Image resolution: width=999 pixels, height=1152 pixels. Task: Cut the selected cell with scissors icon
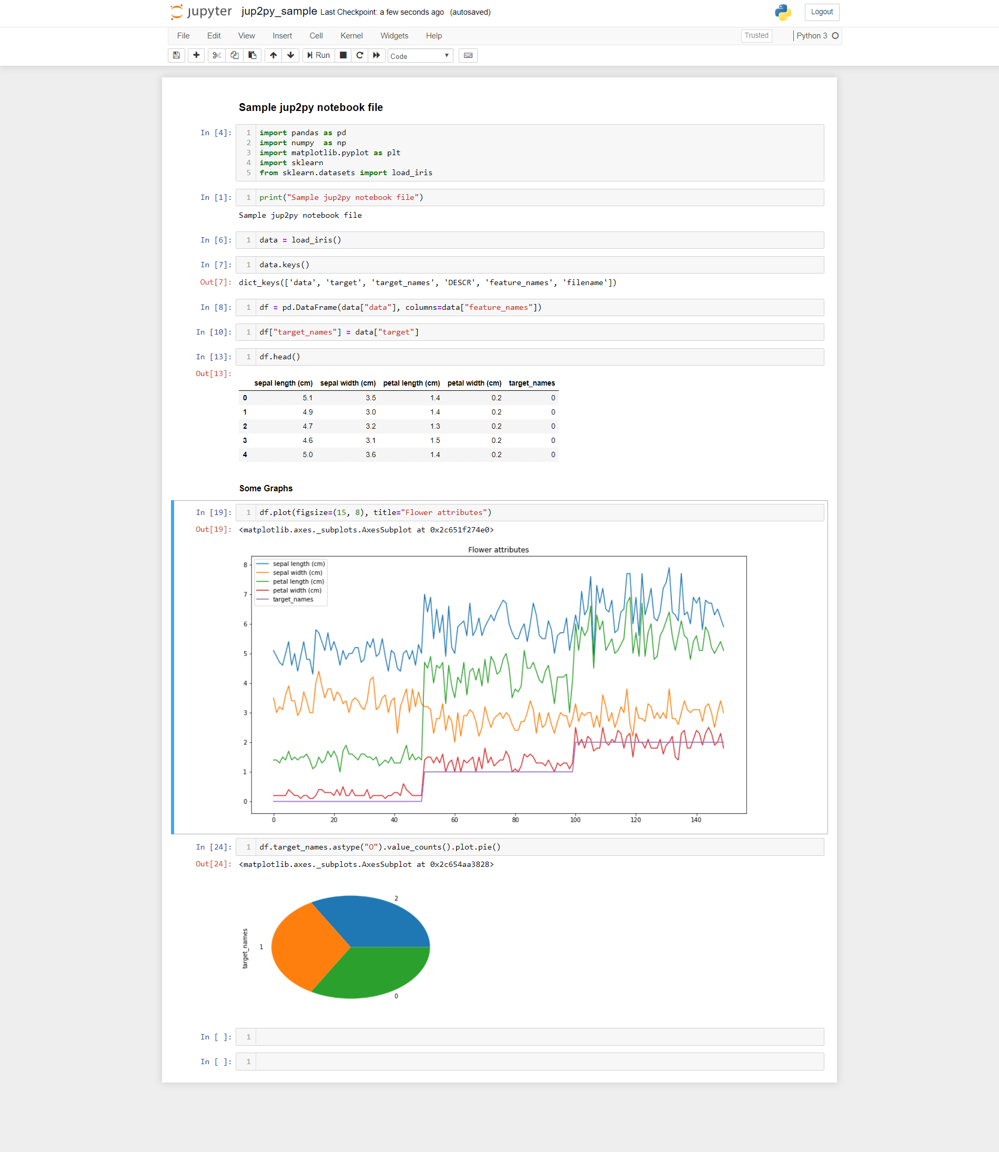[x=216, y=55]
